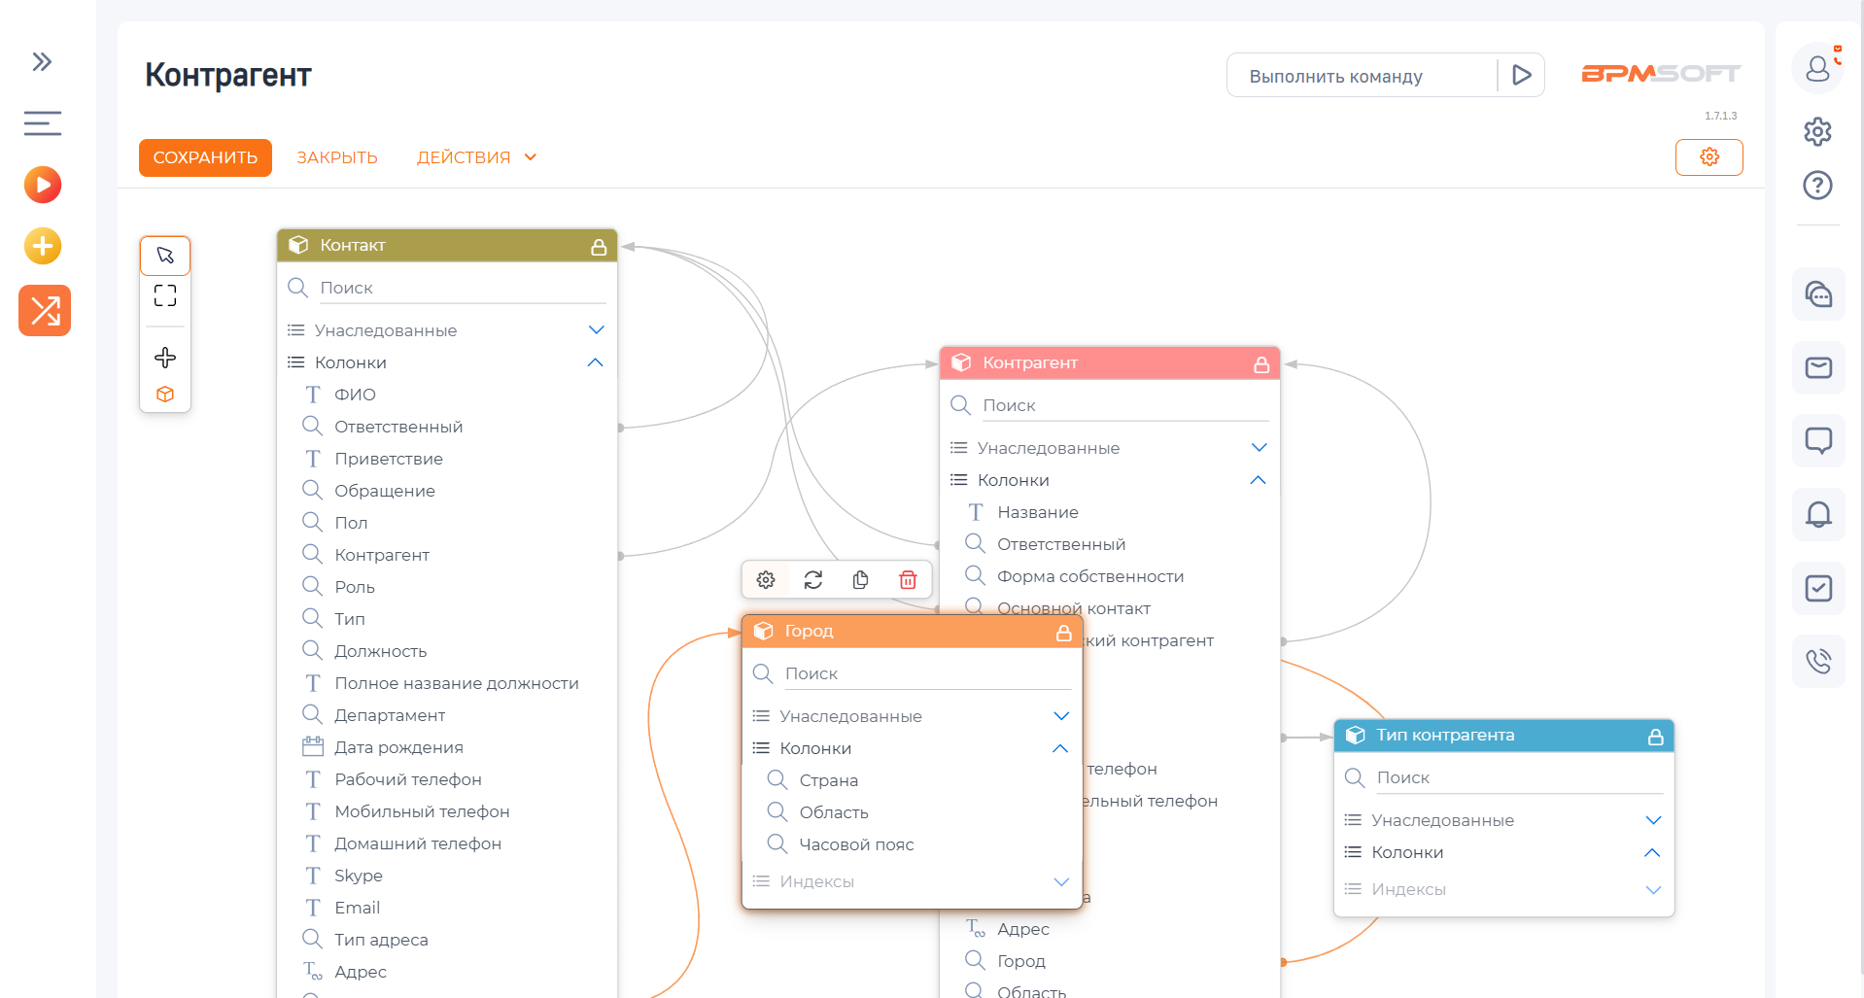Open notifications bell in right sidebar

coord(1817,514)
